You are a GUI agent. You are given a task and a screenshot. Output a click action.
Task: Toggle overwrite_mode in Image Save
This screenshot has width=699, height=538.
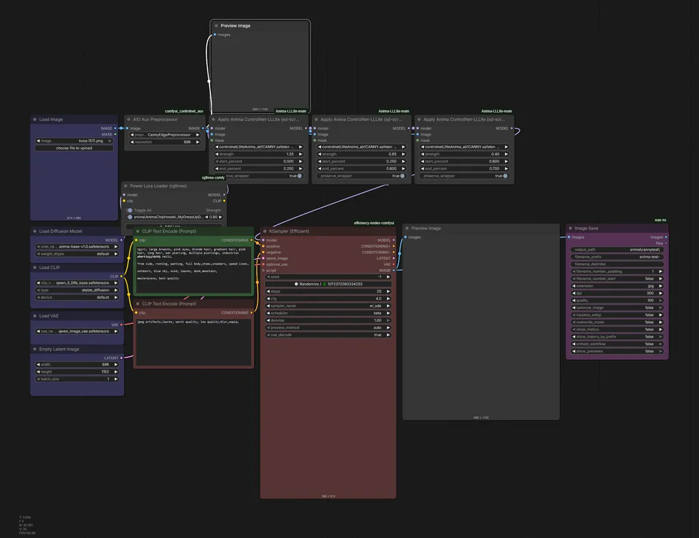pos(617,322)
